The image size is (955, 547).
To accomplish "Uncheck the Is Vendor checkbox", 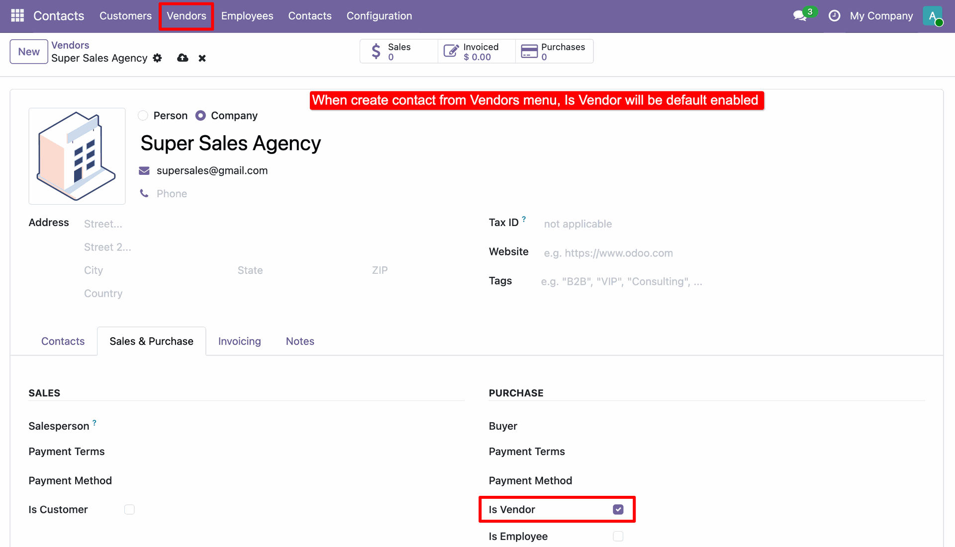I will [x=618, y=510].
